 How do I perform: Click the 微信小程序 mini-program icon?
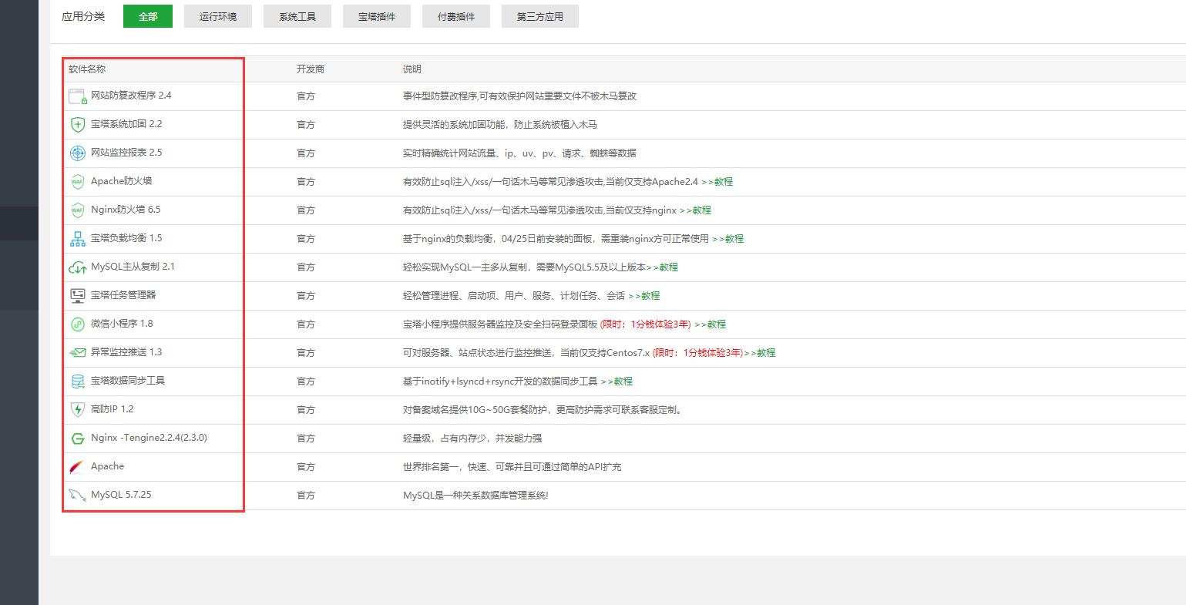pos(78,324)
